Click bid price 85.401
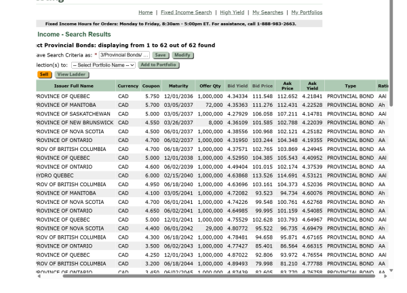Image resolution: width=407 pixels, height=293 pixels. (x=264, y=246)
